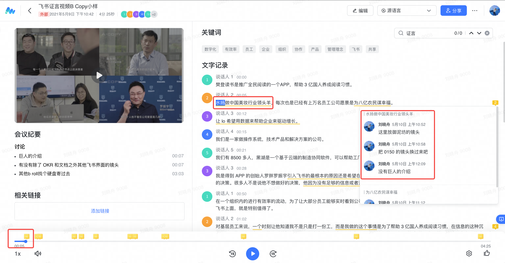
Task: Open the 编辑 edit button
Action: (360, 11)
